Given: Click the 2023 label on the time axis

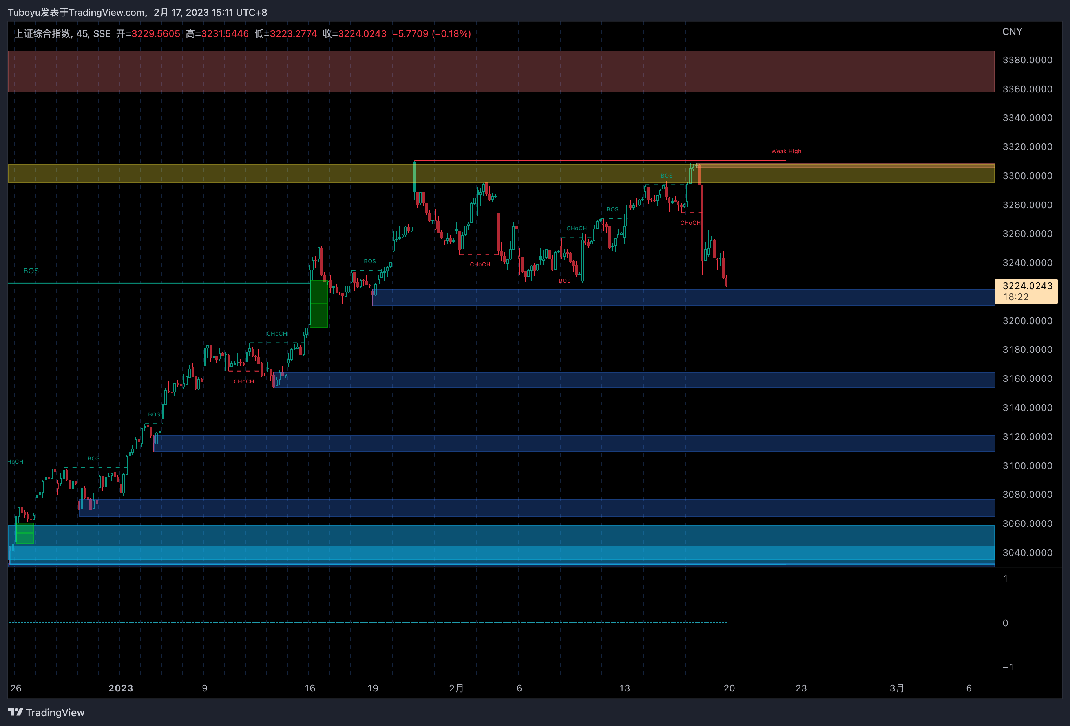Looking at the screenshot, I should tap(121, 688).
